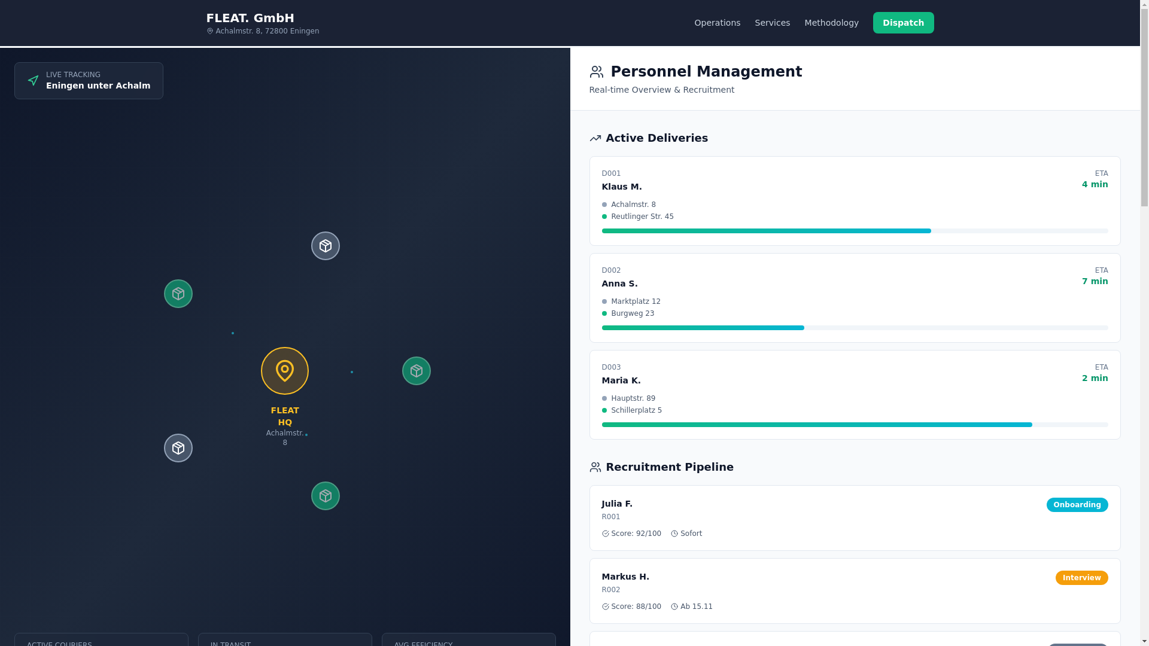Click the FLEAT HQ location pin marker
Screen dimensions: 1149x646
click(x=285, y=371)
